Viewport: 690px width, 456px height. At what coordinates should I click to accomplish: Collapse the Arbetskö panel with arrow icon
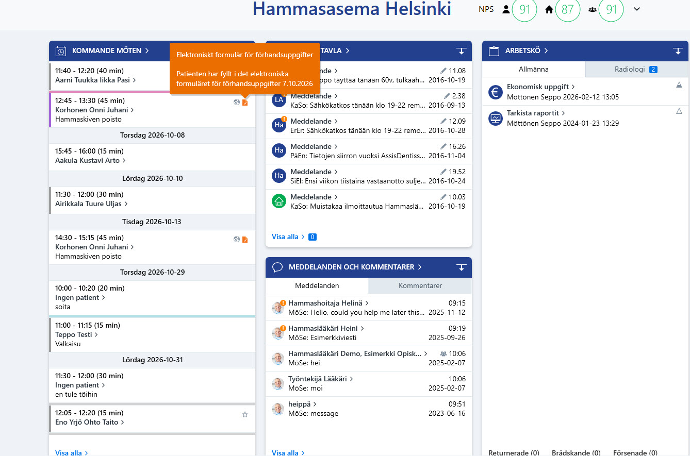pyautogui.click(x=678, y=51)
